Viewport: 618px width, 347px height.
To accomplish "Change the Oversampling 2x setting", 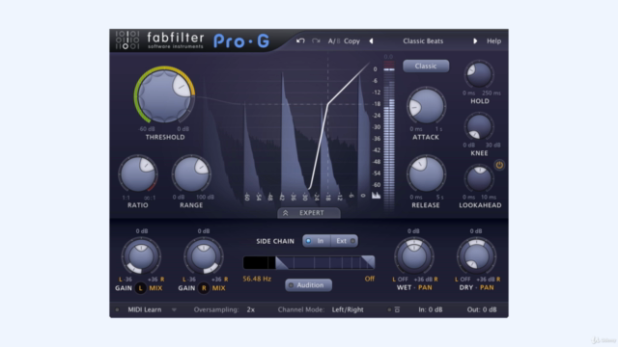I will click(x=251, y=309).
